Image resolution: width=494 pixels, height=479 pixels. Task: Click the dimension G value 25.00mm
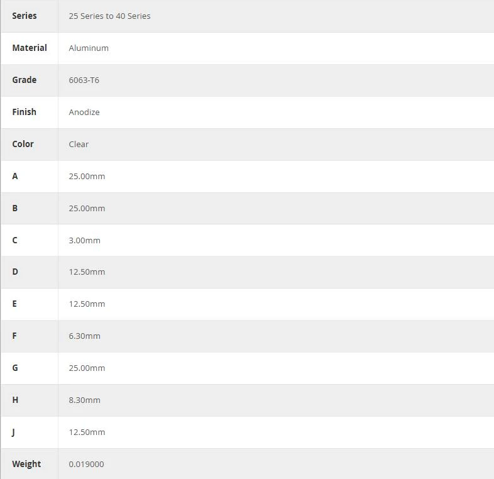point(87,368)
